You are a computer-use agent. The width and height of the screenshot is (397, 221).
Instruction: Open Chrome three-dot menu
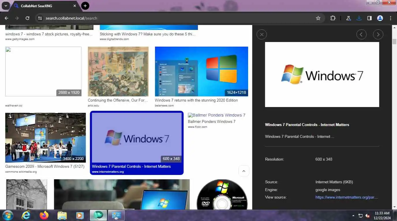391,18
